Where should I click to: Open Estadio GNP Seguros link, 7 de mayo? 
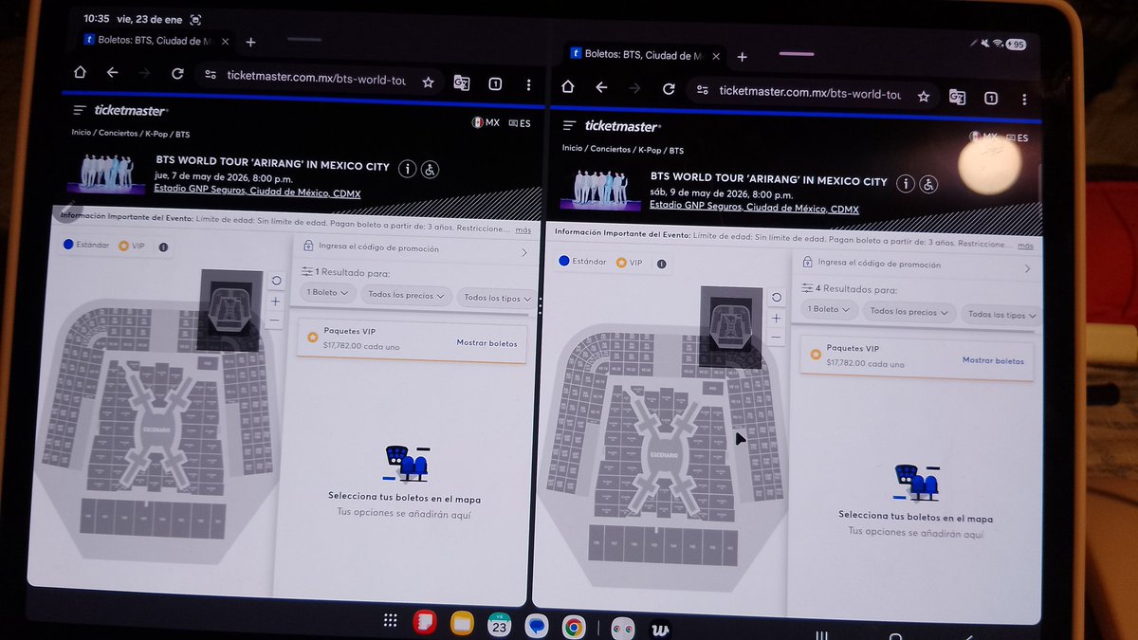tap(257, 193)
